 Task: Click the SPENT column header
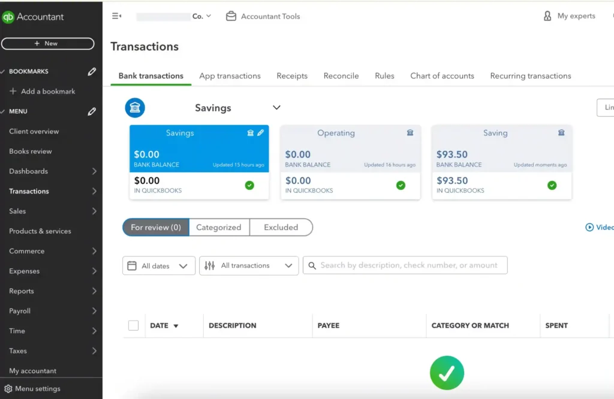pos(556,325)
